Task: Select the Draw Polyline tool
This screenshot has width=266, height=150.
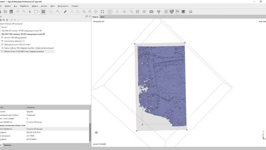Action: (58, 12)
